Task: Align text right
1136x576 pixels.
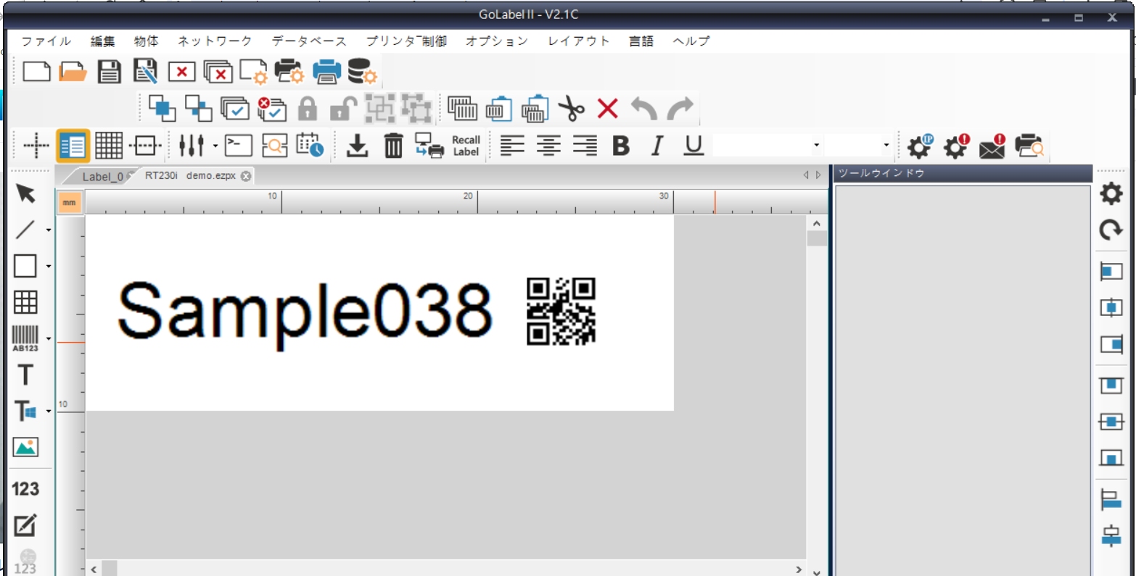Action: (585, 146)
